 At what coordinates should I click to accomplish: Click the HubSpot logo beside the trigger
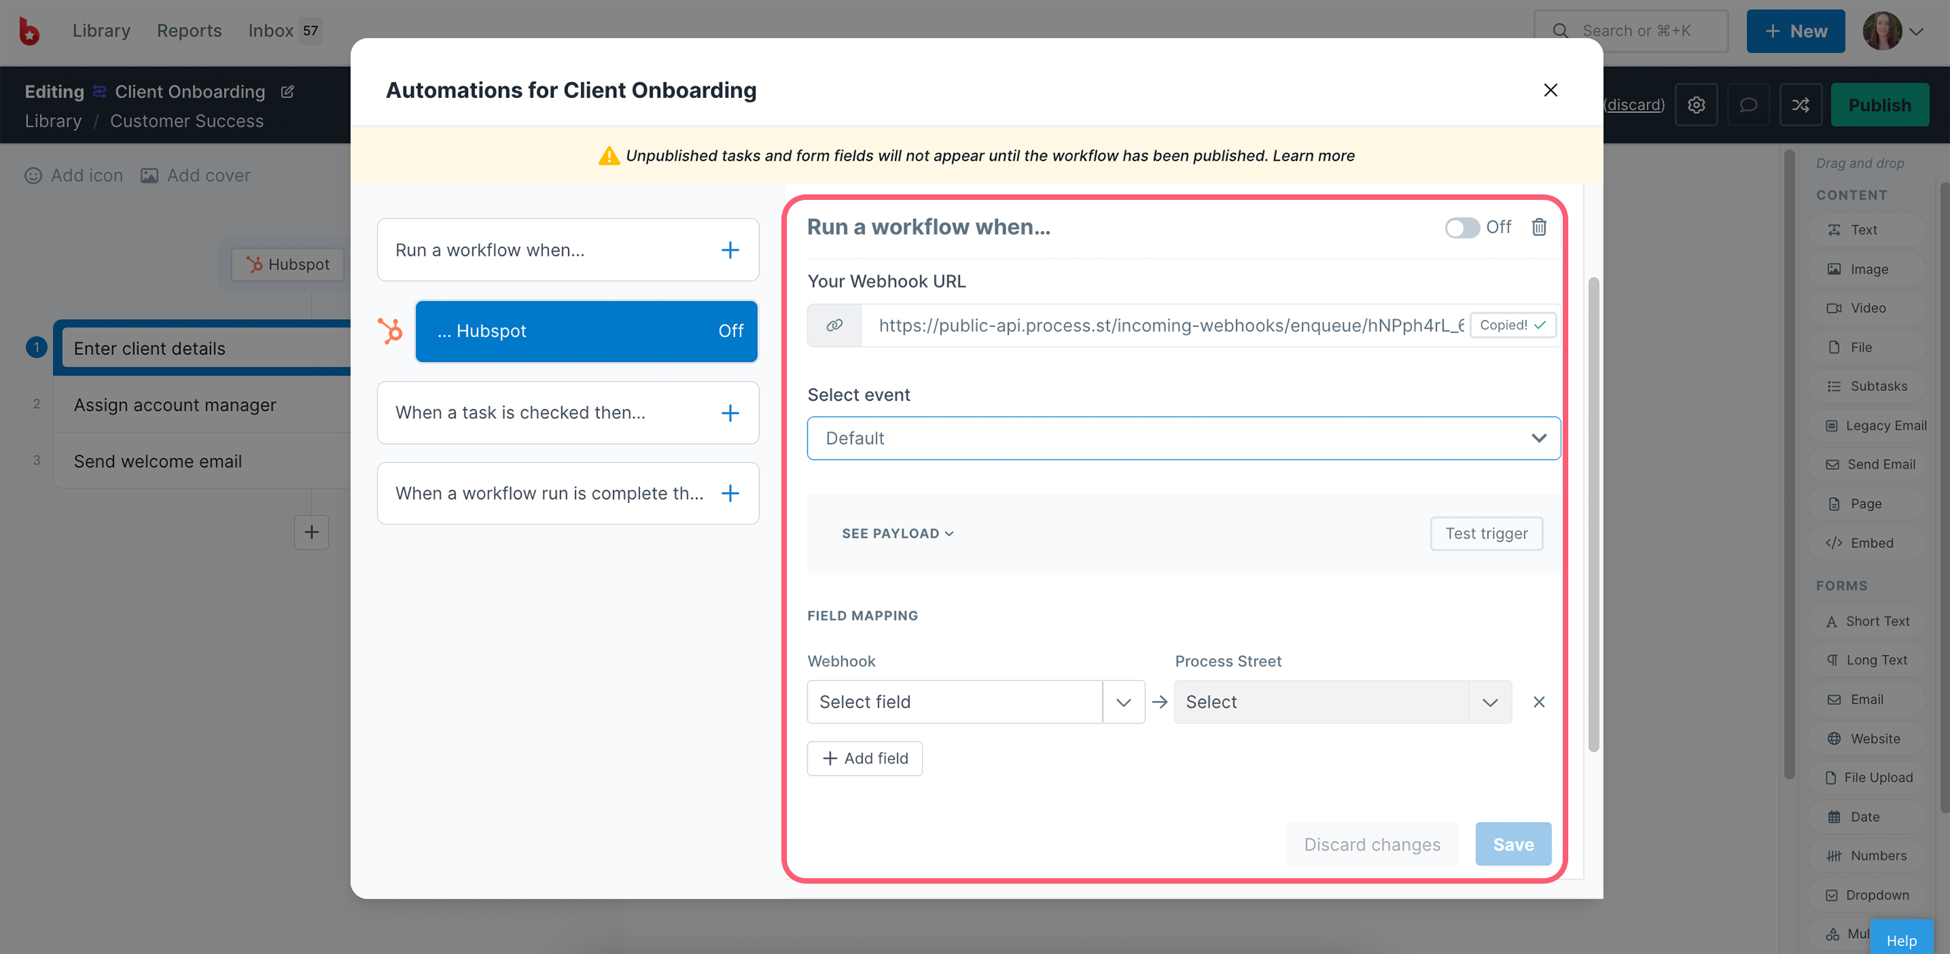pyautogui.click(x=391, y=331)
